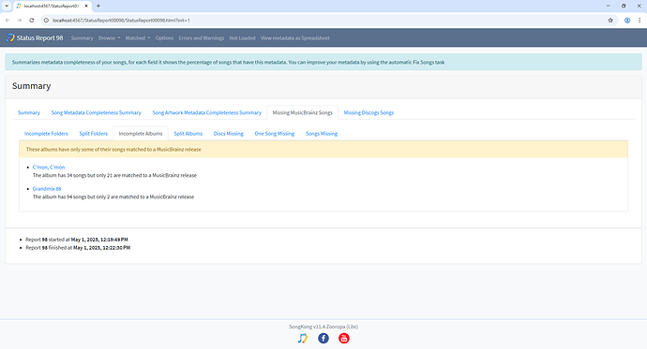Click the yellow MusicBrainz release notice
This screenshot has height=349, width=647.
click(x=323, y=150)
